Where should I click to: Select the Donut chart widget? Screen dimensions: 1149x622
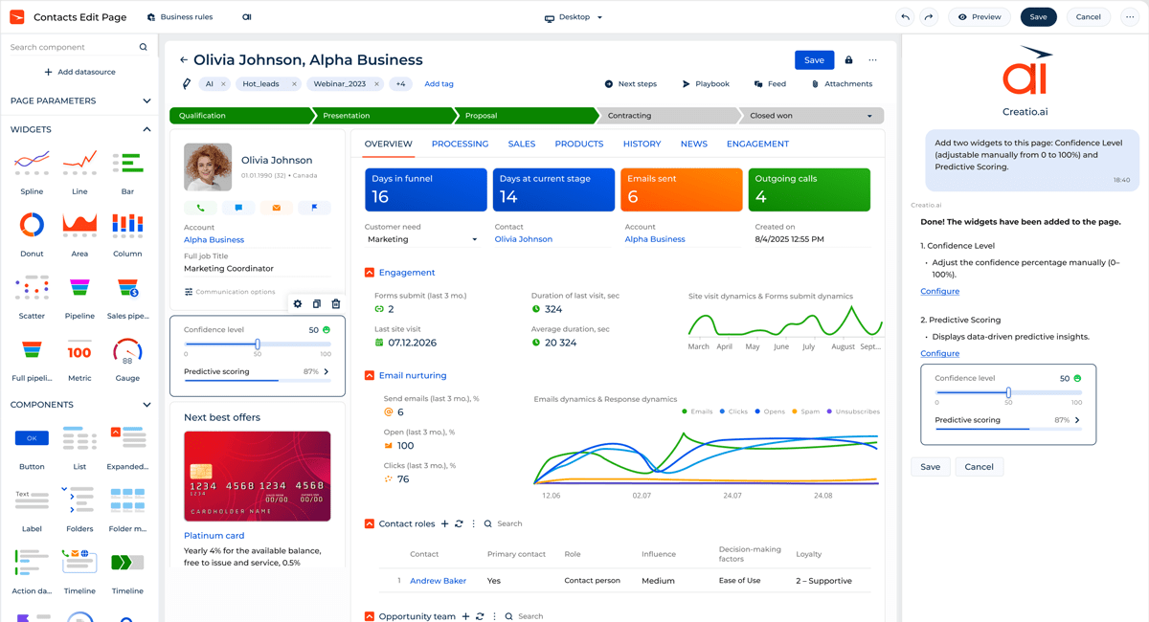[32, 226]
